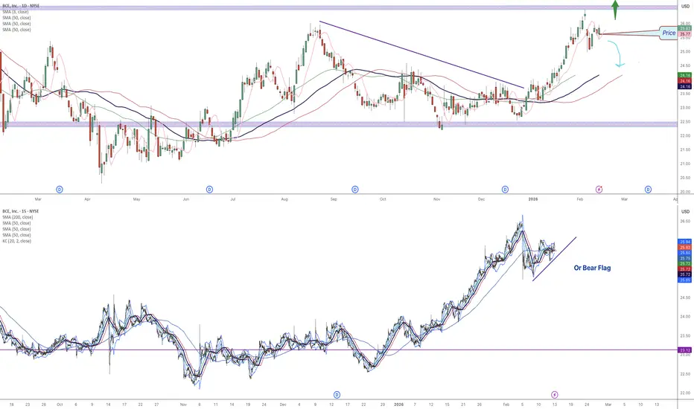Click the earnings lightning icon on the 15-minute chart

[x=554, y=394]
